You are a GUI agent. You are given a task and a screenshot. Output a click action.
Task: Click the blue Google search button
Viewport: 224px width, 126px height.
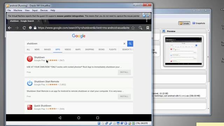click(x=130, y=43)
